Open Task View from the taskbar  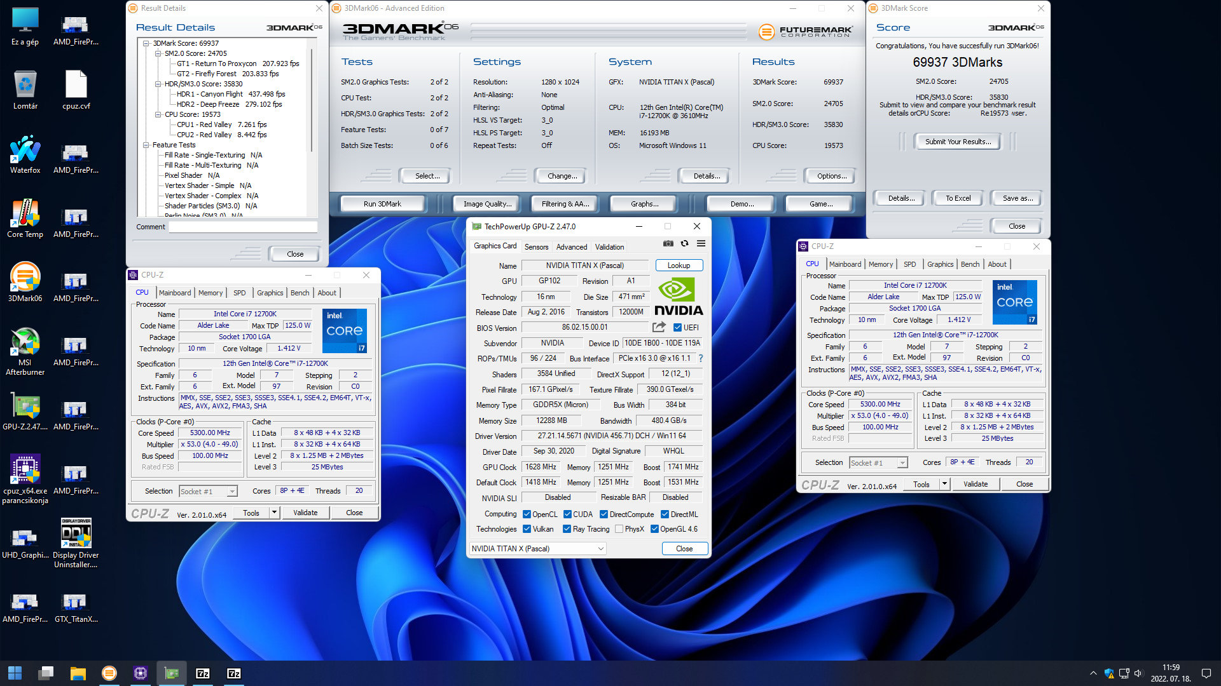pos(46,673)
